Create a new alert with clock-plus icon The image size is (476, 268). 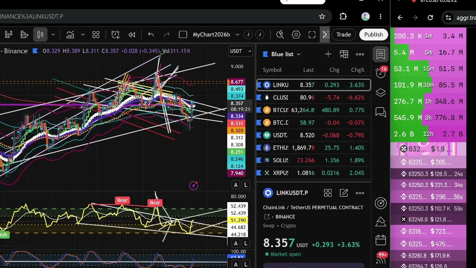pyautogui.click(x=116, y=35)
